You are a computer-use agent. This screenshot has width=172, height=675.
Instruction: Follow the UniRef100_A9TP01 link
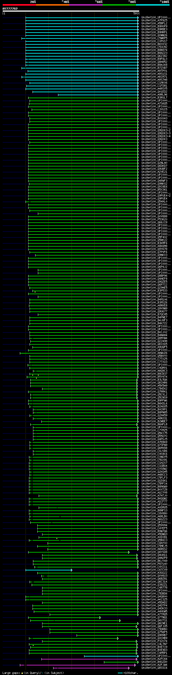tap(154, 71)
